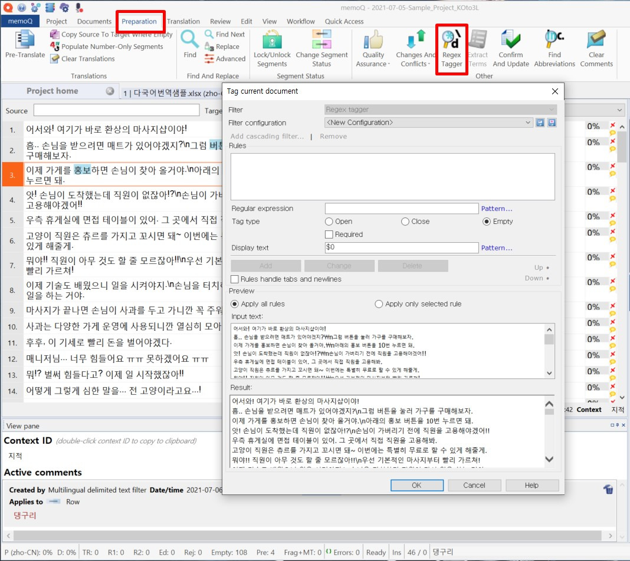Click the red X status on row 1

[x=613, y=125]
